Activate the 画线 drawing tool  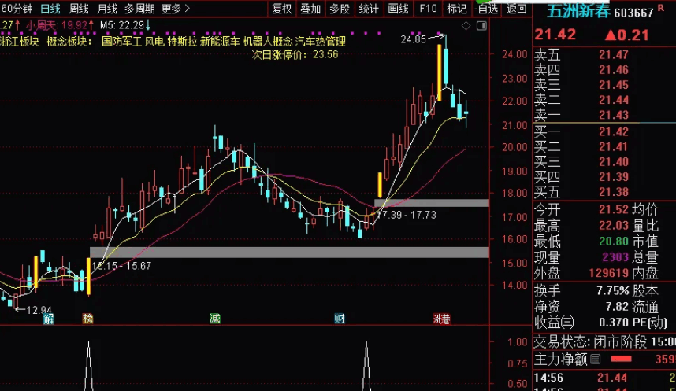pyautogui.click(x=398, y=9)
